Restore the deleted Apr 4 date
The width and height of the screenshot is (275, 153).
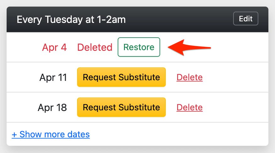139,47
